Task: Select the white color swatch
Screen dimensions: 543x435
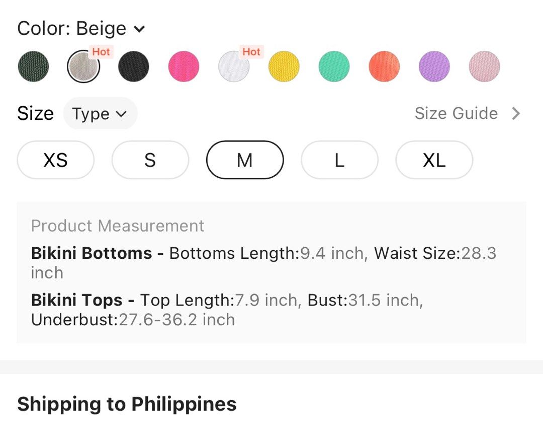Action: 234,66
